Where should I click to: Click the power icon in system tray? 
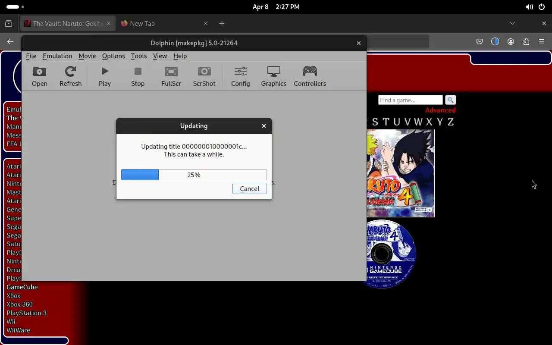[541, 7]
